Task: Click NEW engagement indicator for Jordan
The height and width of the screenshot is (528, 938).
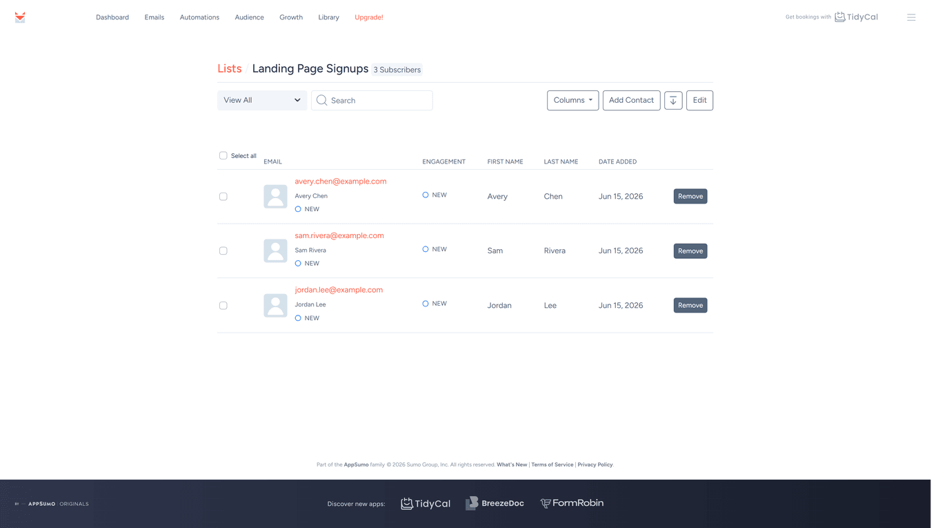Action: tap(435, 304)
